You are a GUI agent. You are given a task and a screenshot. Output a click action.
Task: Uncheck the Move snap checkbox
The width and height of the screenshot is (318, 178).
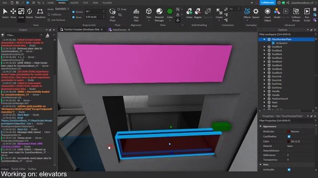pos(74,17)
